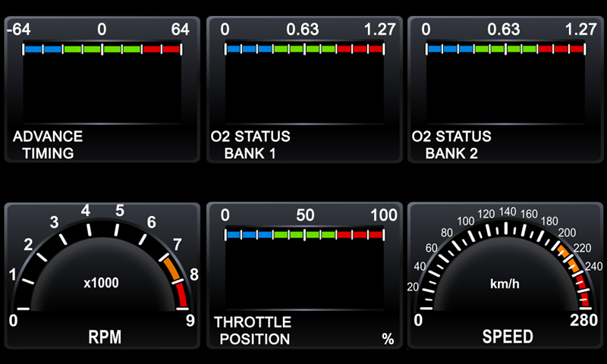Click the 240 mark on speed dial
The width and height of the screenshot is (607, 364).
594,266
